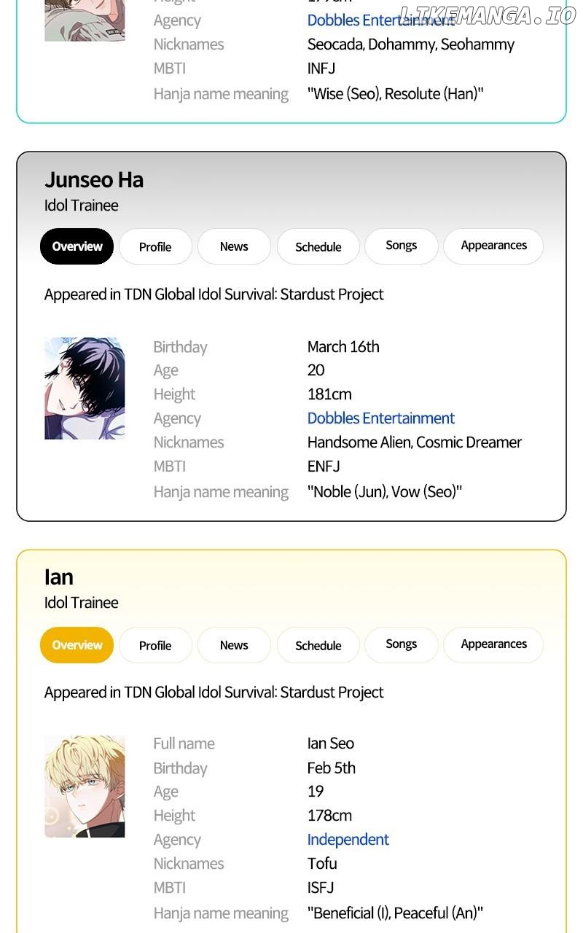The width and height of the screenshot is (583, 933).
Task: Click Ian's Independent agency link
Action: 348,840
